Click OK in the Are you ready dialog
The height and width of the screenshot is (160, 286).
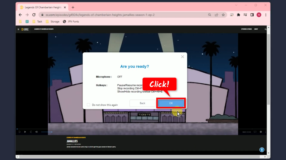click(171, 103)
